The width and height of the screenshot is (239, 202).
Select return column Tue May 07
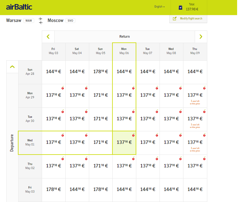click(x=148, y=52)
